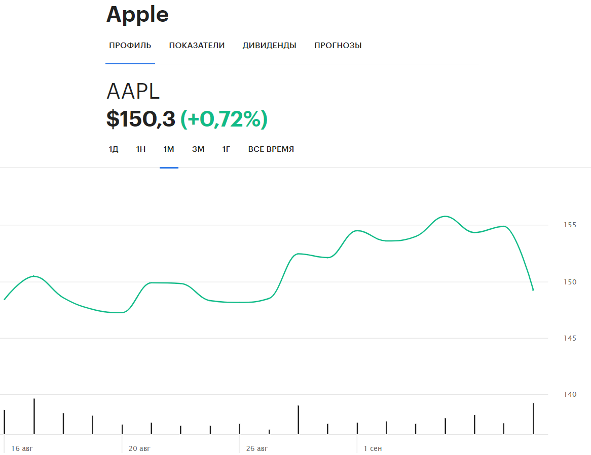Show the ВСЕ ВРЕМЯ price history

[271, 149]
